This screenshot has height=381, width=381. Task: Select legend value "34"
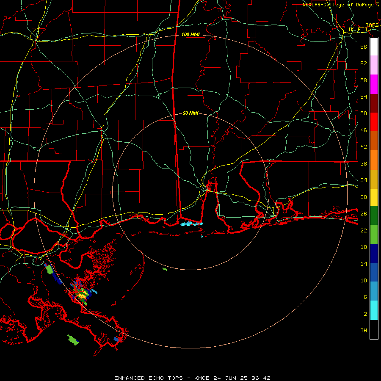click(364, 180)
